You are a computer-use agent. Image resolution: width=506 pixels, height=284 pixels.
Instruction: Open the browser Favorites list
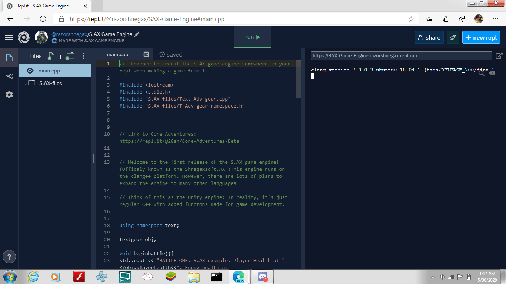[x=429, y=19]
